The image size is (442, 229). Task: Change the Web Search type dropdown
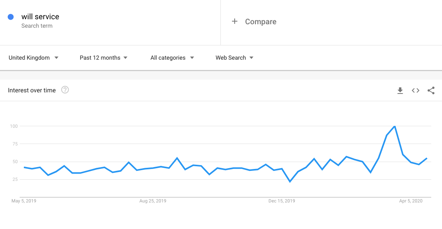pyautogui.click(x=234, y=58)
